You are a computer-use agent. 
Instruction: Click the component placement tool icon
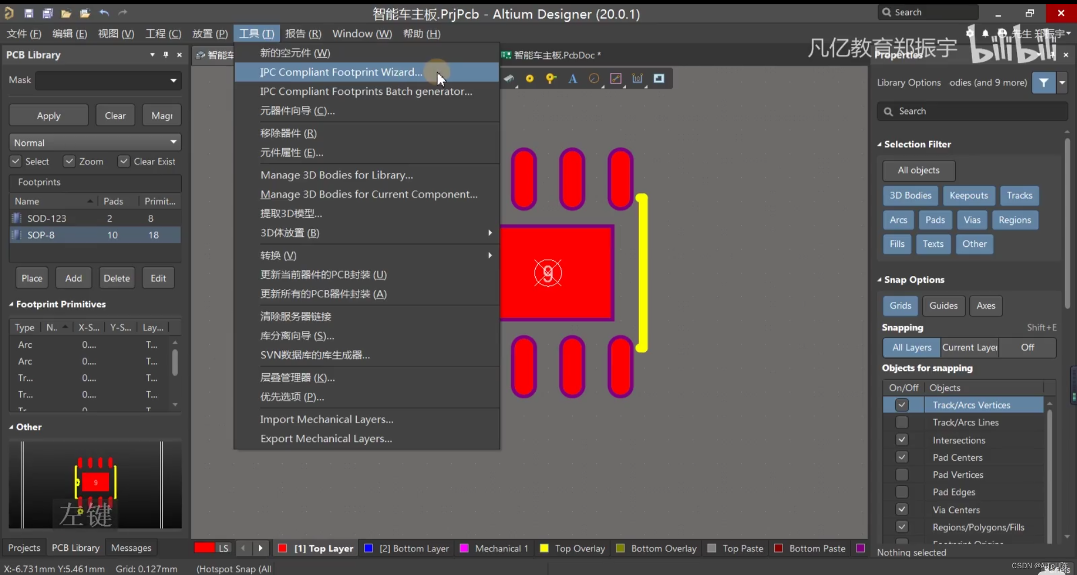[x=509, y=79]
